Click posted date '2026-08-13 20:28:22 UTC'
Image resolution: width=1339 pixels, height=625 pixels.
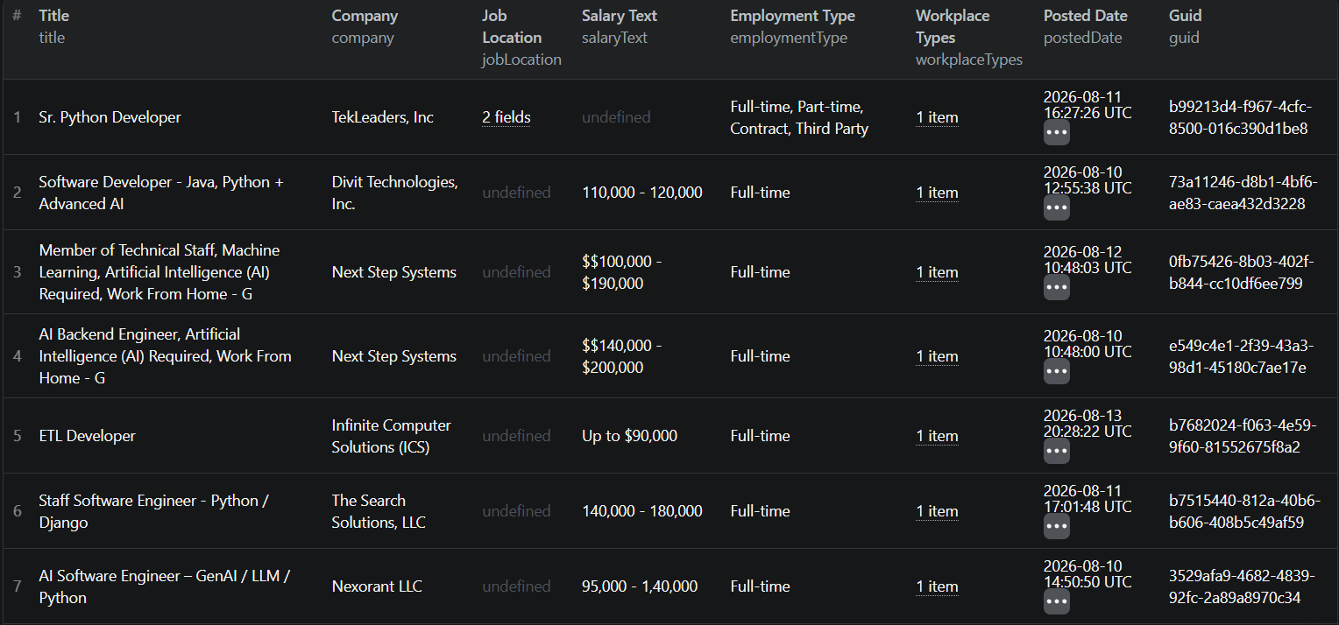1087,423
